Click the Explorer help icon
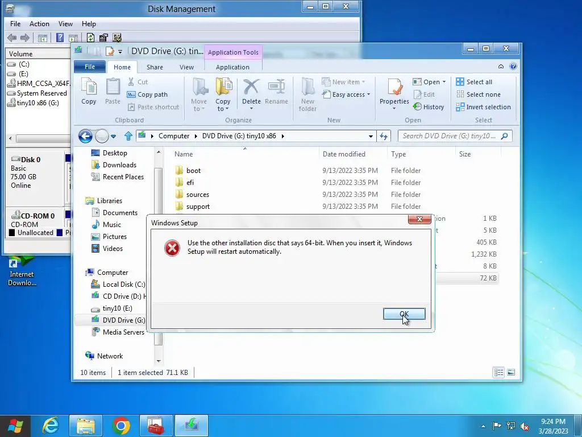The height and width of the screenshot is (437, 582). [x=513, y=67]
